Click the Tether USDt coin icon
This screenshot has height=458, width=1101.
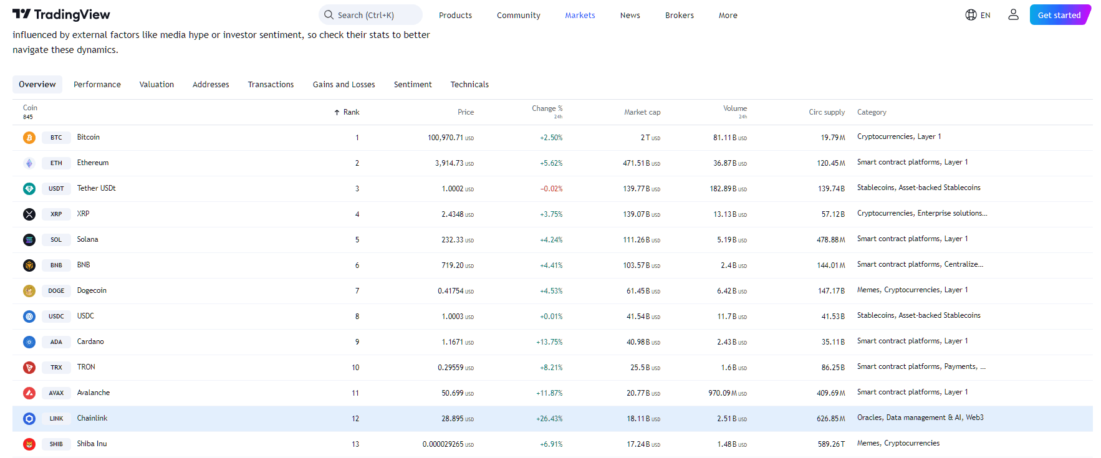[x=29, y=189]
